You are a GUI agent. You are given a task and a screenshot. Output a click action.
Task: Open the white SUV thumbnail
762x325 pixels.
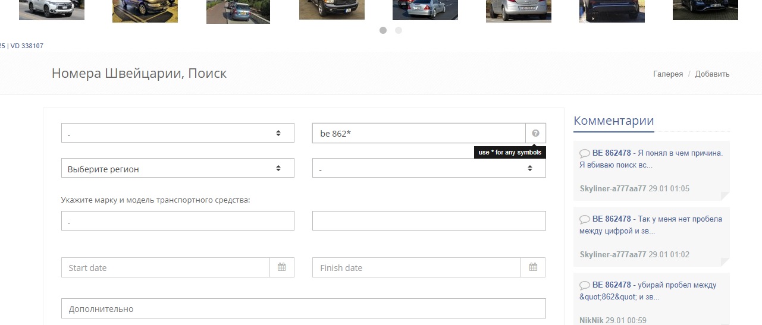point(52,10)
